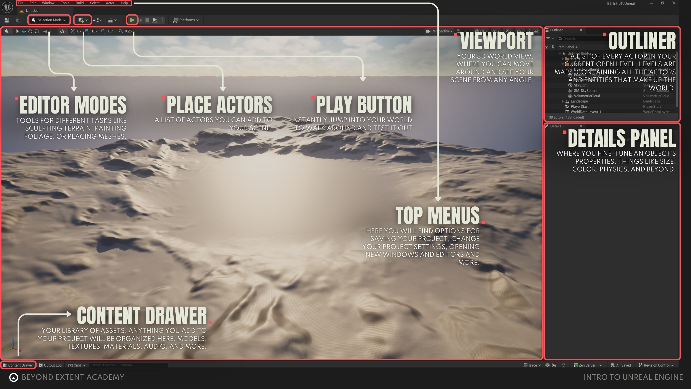Select the Scale gizmo tool
This screenshot has width=691, height=389.
37,31
